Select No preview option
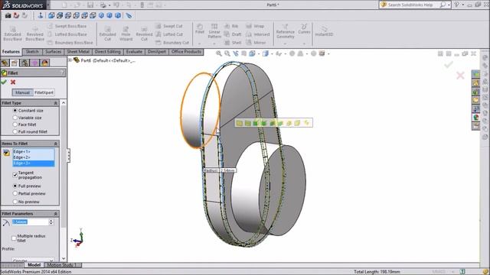This screenshot has height=275, width=490. tap(15, 202)
